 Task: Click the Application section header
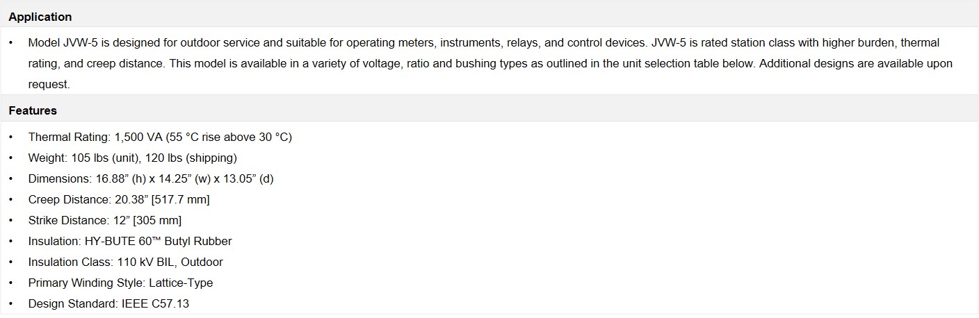pos(40,17)
